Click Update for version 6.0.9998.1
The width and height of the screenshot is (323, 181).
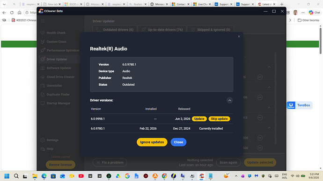coord(199,119)
